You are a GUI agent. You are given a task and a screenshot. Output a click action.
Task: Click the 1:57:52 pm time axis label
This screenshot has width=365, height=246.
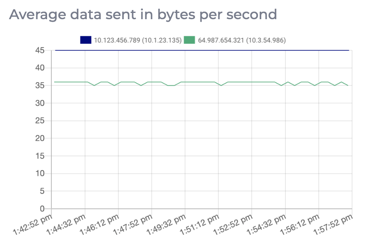pyautogui.click(x=334, y=224)
